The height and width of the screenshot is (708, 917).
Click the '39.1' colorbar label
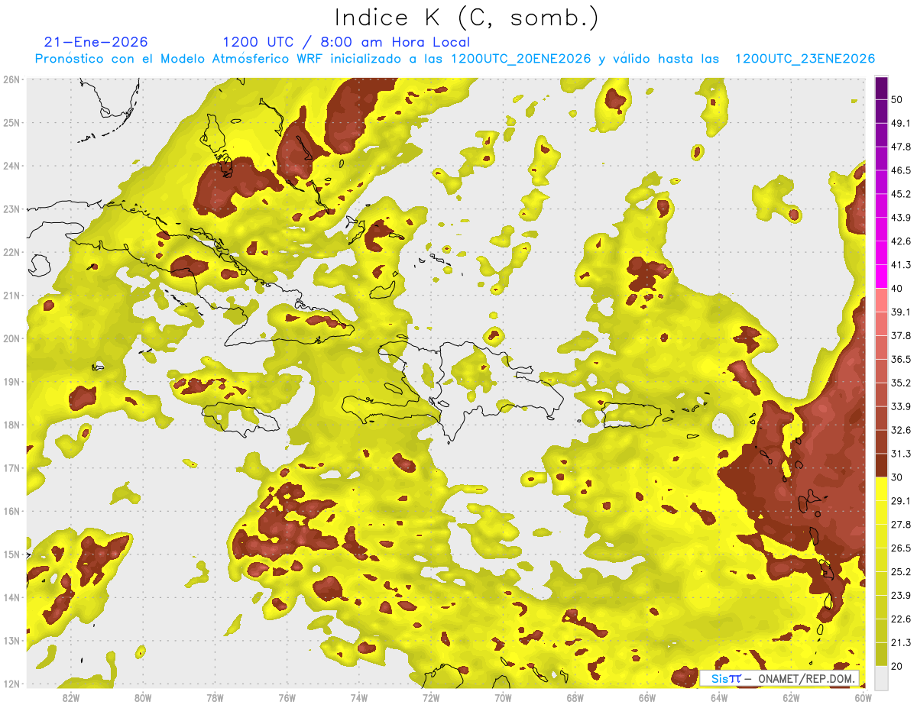(x=902, y=312)
